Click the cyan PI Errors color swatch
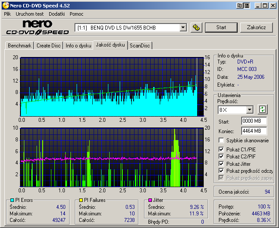This screenshot has height=228, width=279. [x=12, y=200]
